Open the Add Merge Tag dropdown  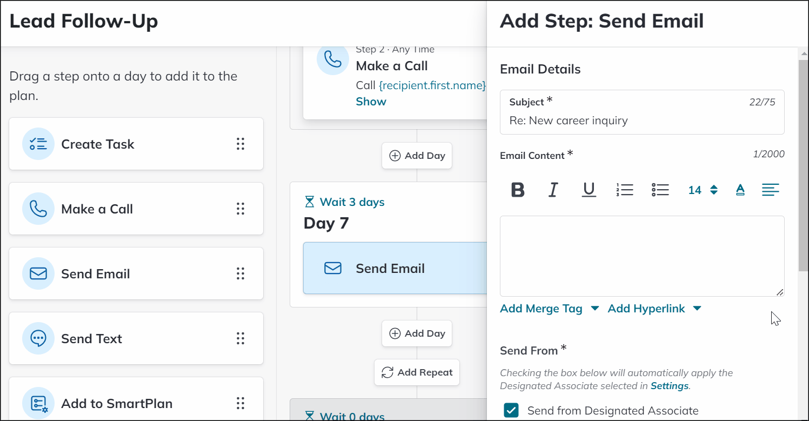coord(550,309)
